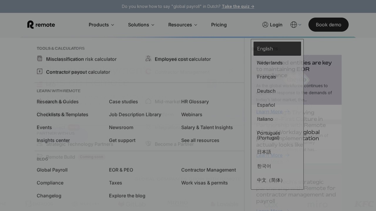This screenshot has width=376, height=211.
Task: Select Français language option
Action: pyautogui.click(x=277, y=77)
